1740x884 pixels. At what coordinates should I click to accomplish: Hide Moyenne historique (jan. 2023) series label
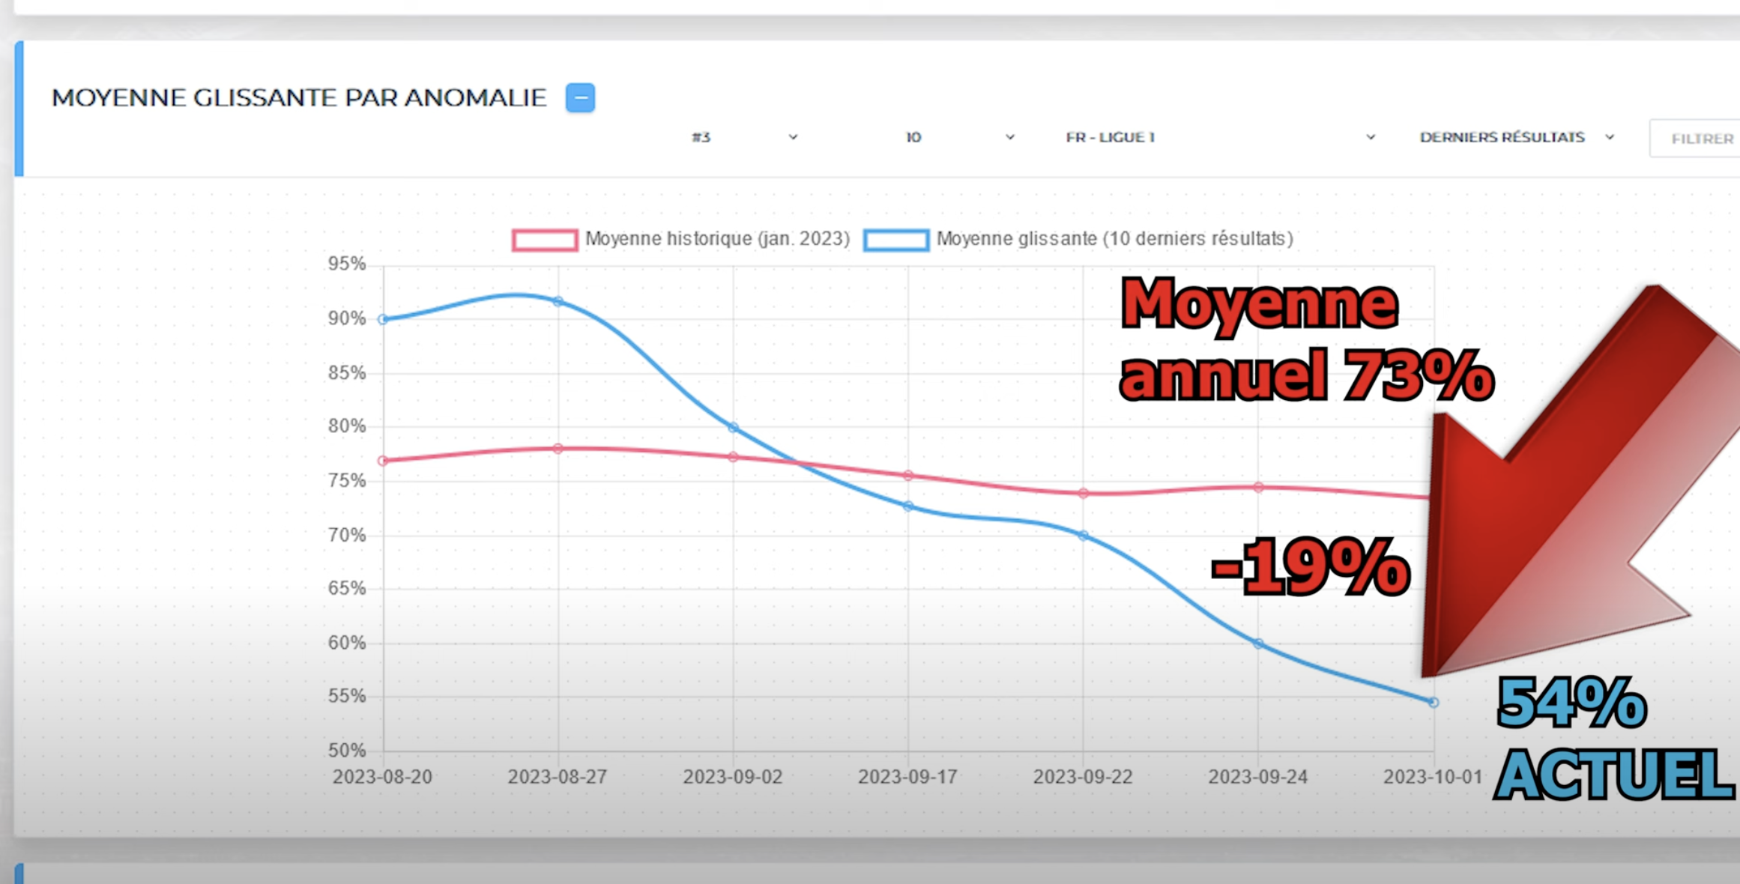(x=717, y=239)
